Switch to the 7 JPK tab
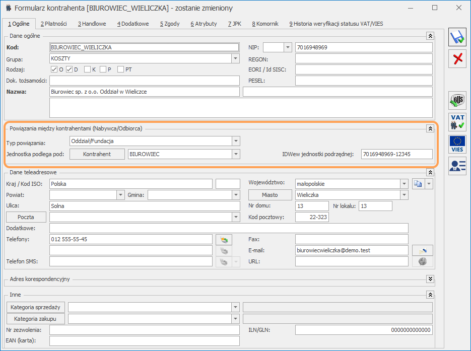The width and height of the screenshot is (471, 351). [235, 24]
